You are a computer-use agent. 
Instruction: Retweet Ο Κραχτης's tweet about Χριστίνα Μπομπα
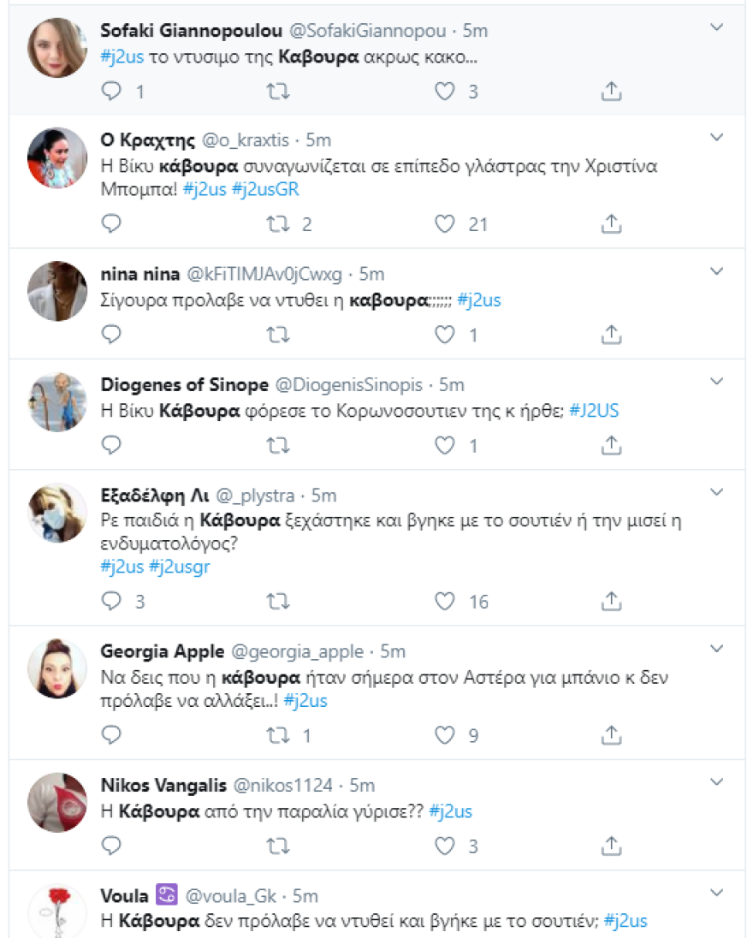point(276,225)
